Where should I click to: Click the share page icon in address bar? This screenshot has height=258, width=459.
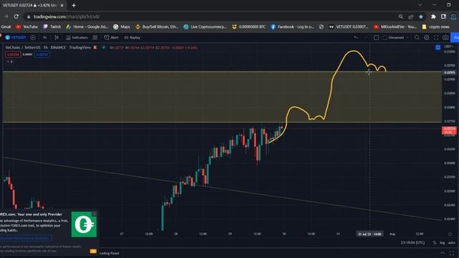click(411, 16)
